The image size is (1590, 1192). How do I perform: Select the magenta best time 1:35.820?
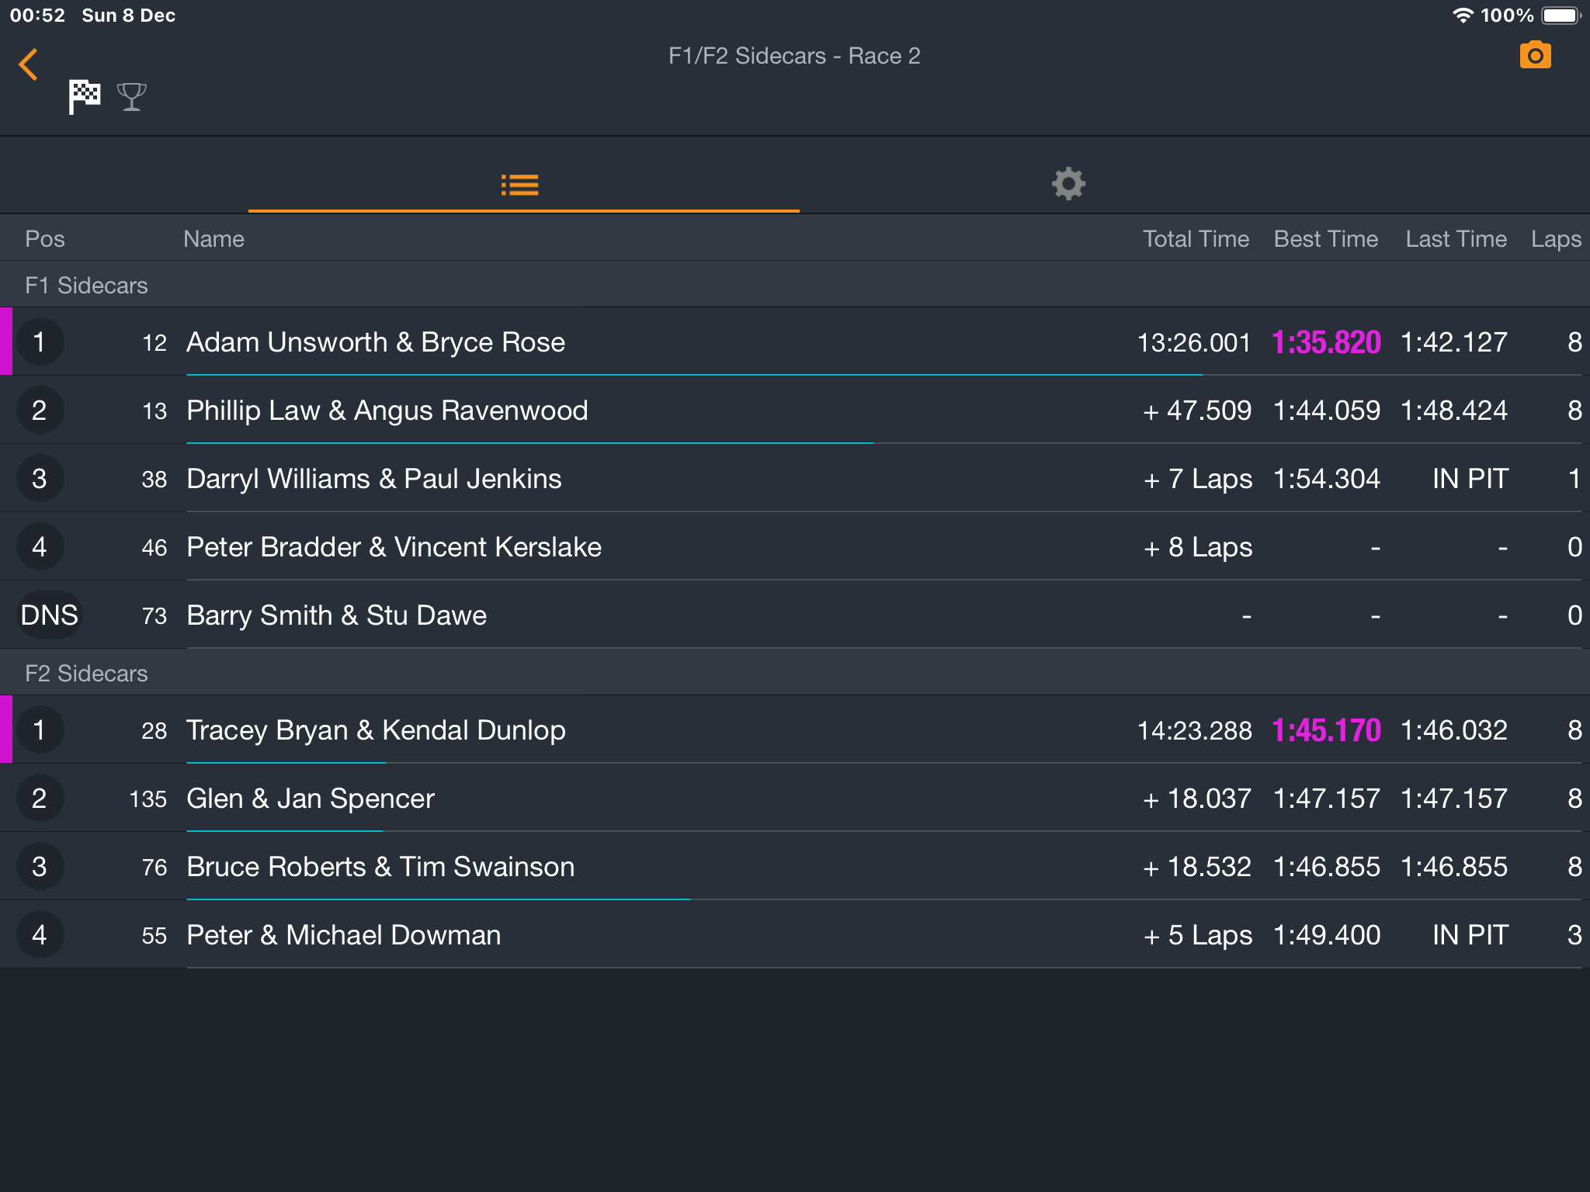click(1326, 342)
